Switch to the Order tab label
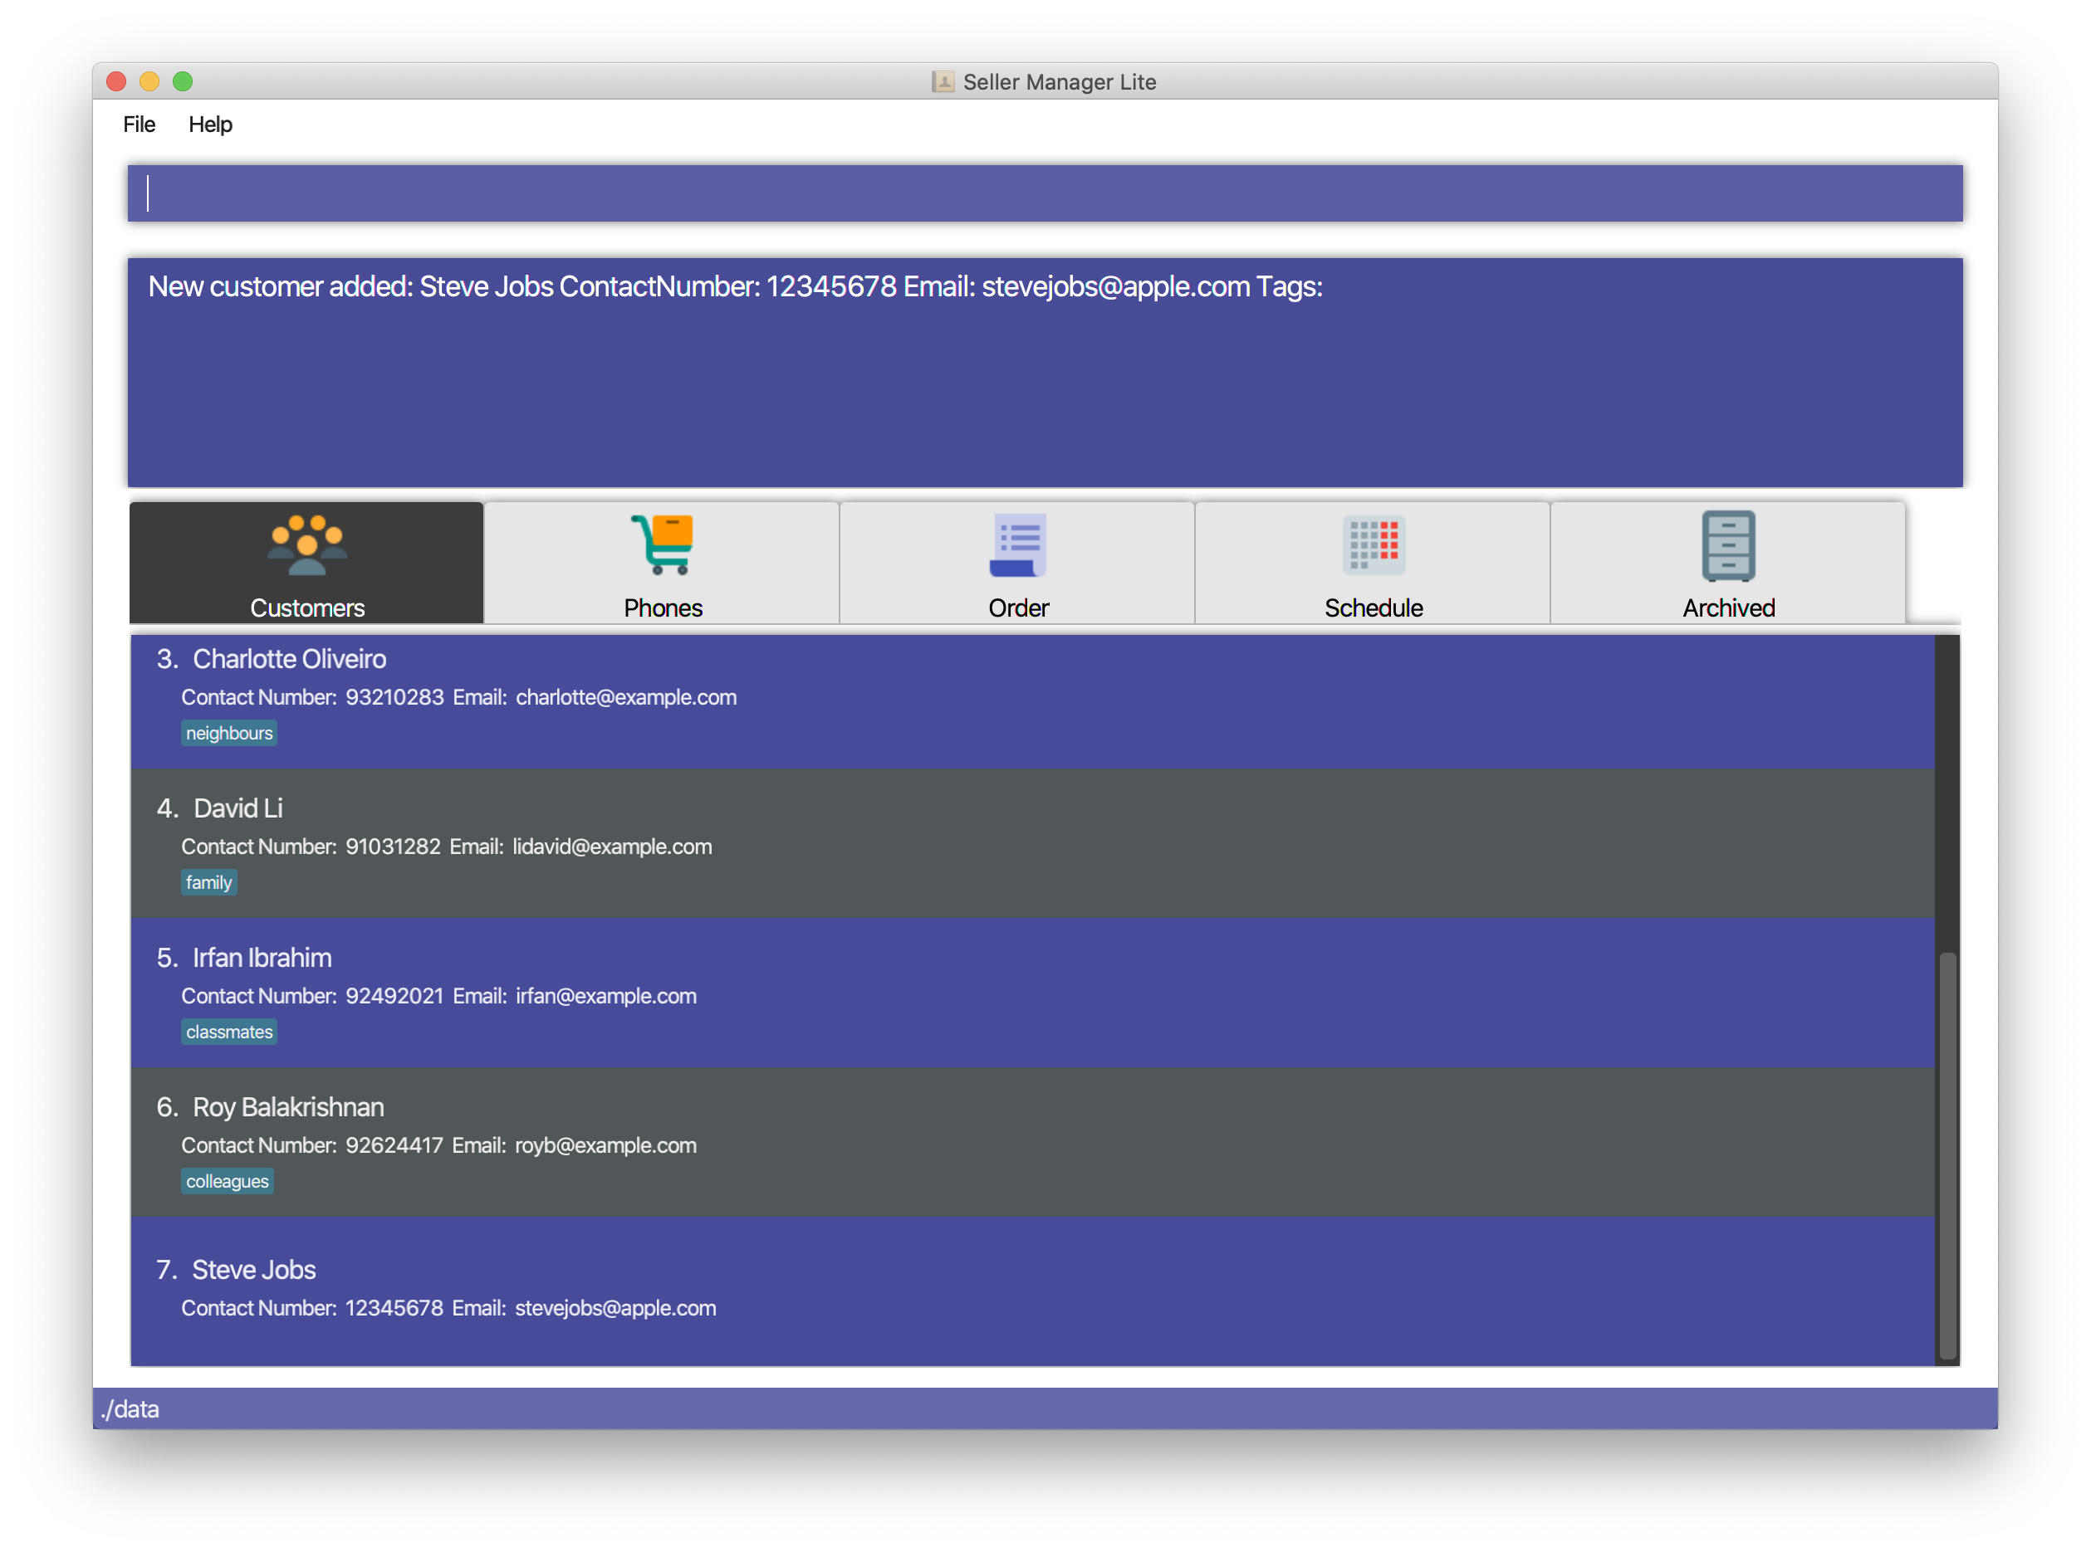2091x1552 pixels. tap(1018, 608)
